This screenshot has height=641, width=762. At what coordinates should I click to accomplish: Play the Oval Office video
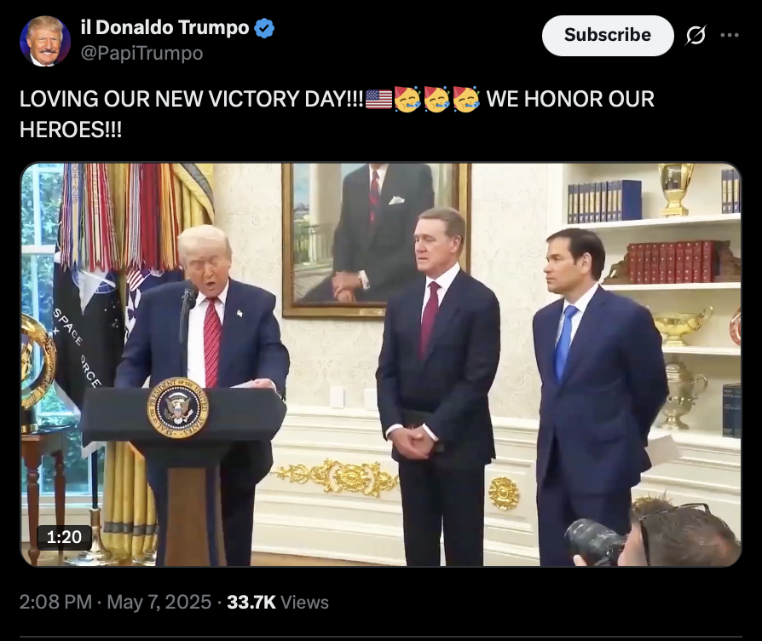(x=381, y=365)
